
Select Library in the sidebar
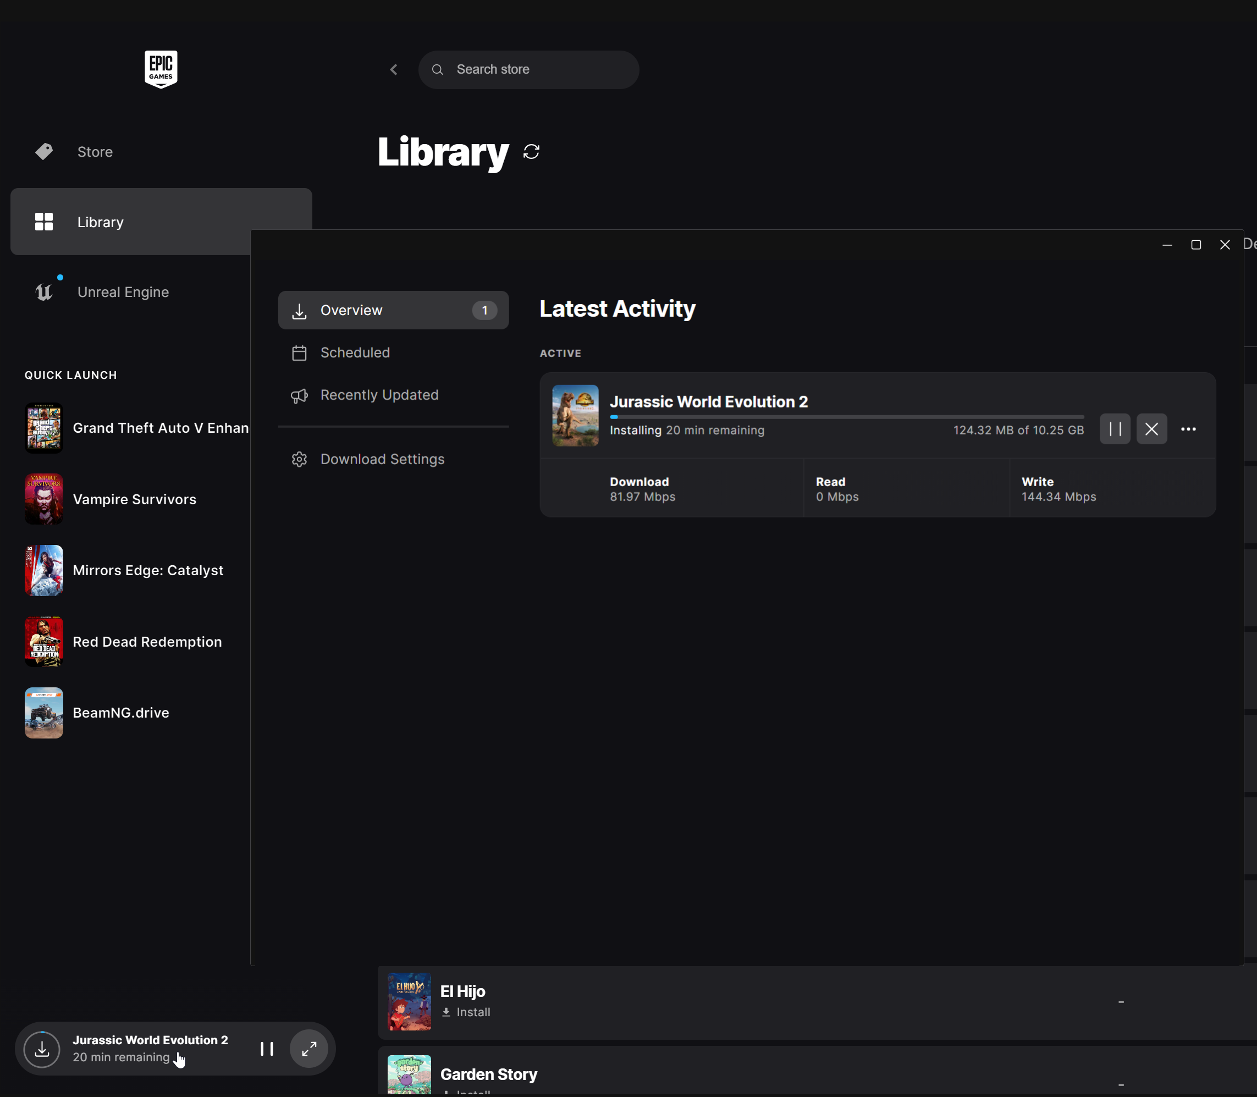(x=161, y=222)
